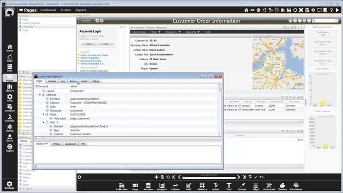Switch to Reports in top menu
Viewport: 343px width, 193px height.
point(81,10)
